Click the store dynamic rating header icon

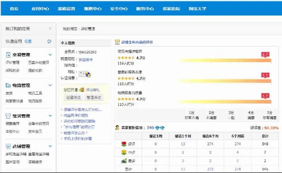tap(117, 42)
